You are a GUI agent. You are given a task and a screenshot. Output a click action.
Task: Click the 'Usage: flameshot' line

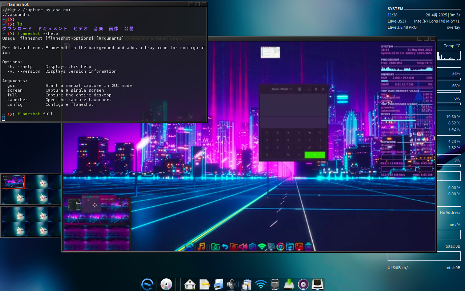[x=63, y=38]
